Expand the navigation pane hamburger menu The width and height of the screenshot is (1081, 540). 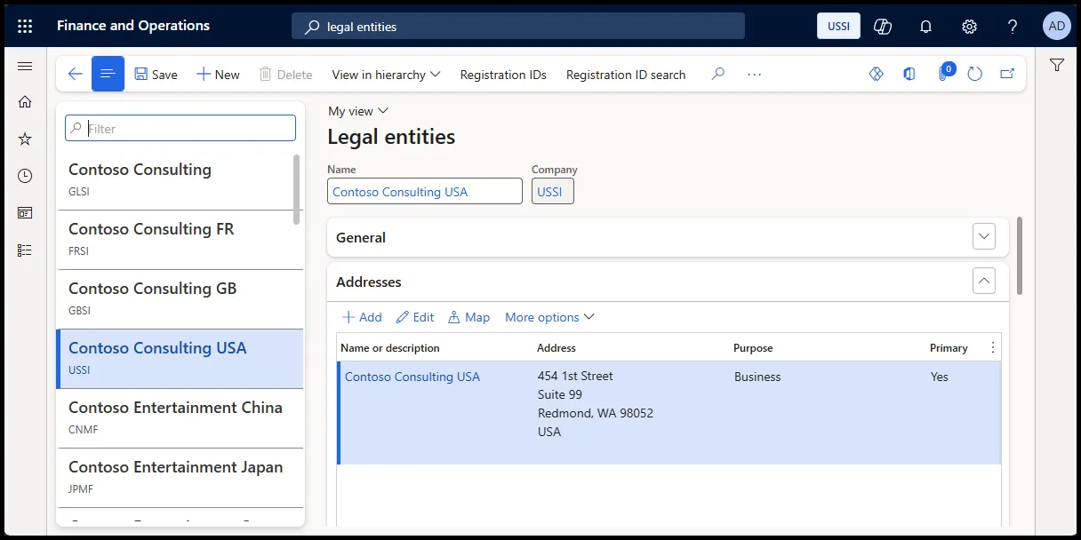[x=25, y=67]
